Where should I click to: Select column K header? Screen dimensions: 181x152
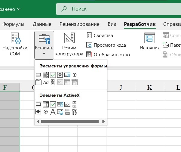(x=150, y=87)
